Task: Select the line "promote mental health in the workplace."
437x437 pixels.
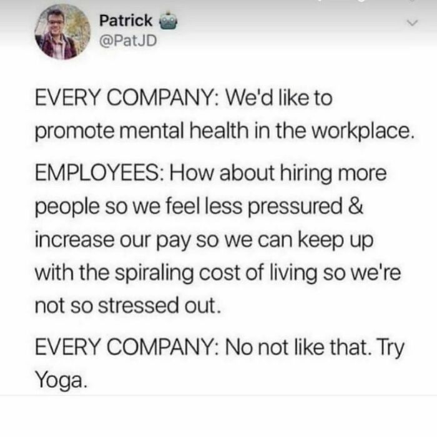Action: [224, 131]
